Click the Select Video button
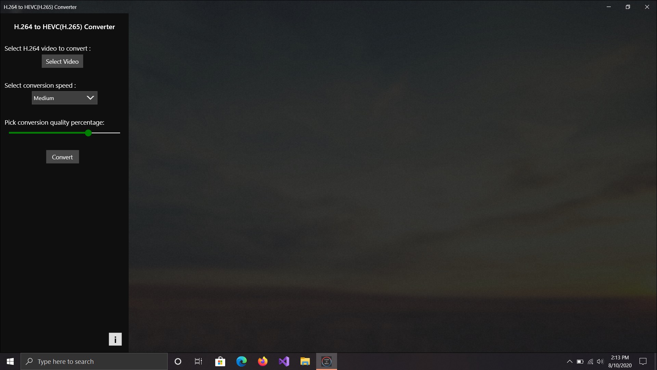Viewport: 657px width, 370px height. [62, 61]
